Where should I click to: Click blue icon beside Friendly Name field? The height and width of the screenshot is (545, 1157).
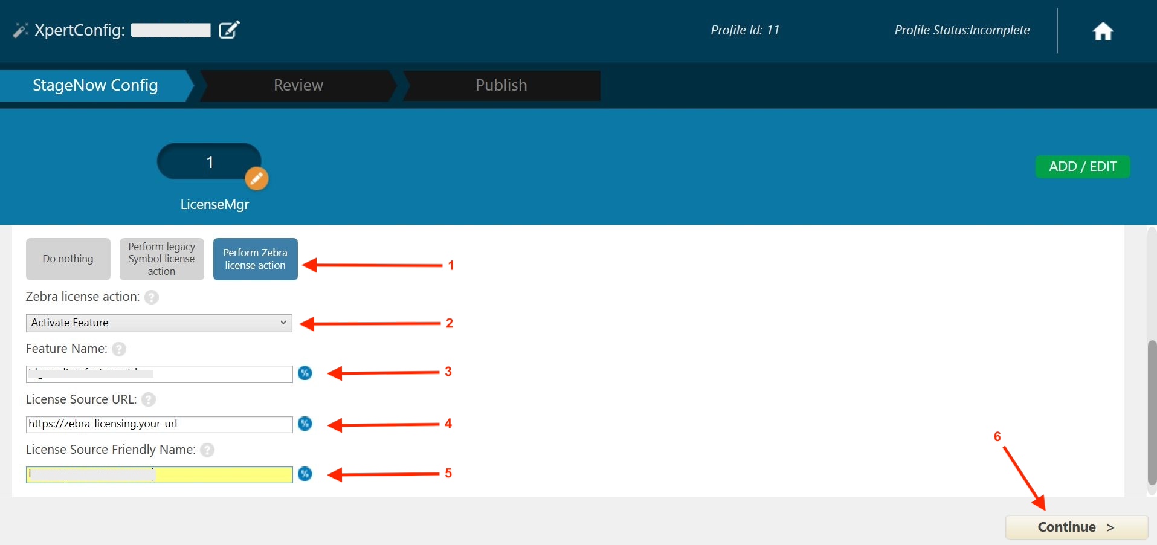click(305, 474)
